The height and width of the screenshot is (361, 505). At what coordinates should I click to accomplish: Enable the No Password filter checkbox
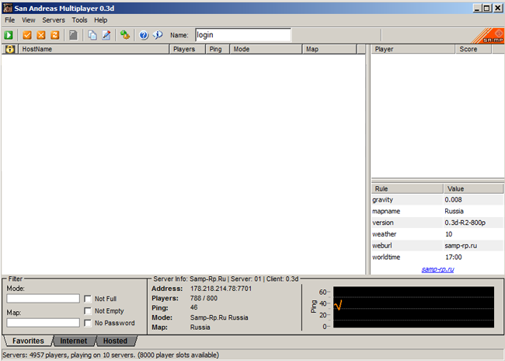88,323
